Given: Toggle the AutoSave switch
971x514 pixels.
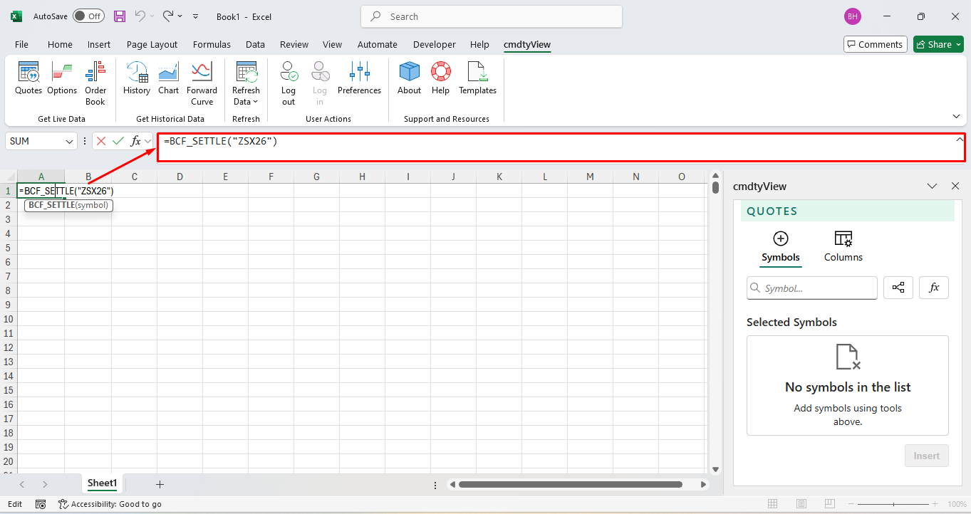Looking at the screenshot, I should tap(88, 16).
